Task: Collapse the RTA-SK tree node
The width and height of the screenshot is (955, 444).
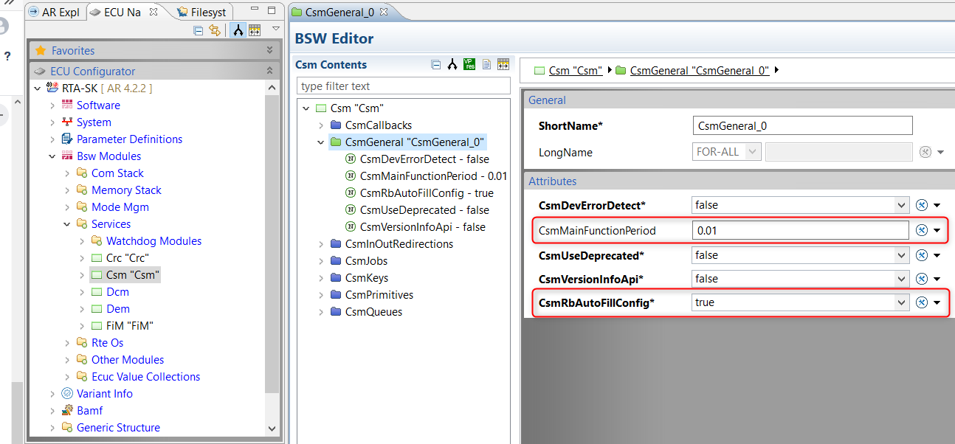Action: 38,89
